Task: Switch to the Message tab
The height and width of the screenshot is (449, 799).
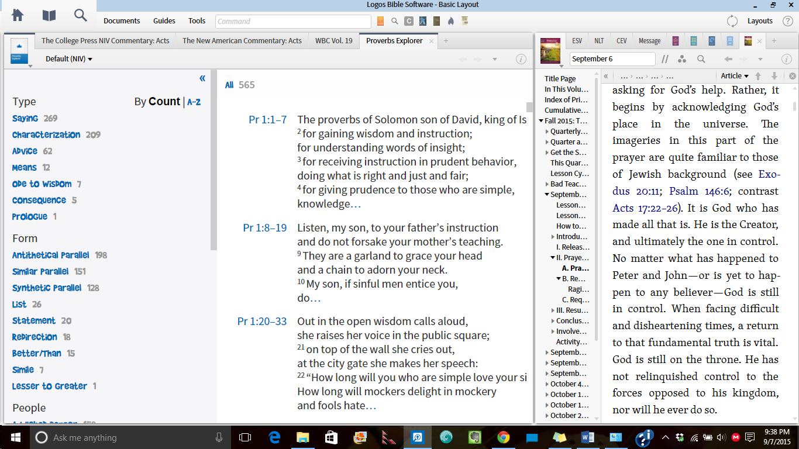Action: 649,41
